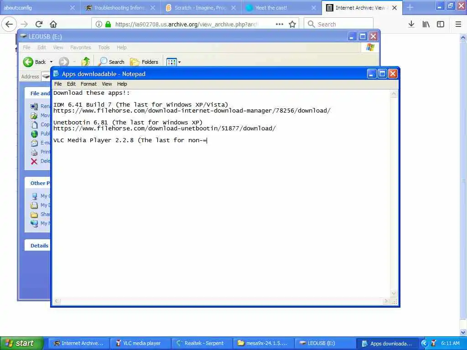Click Print task icon in sidebar
The width and height of the screenshot is (467, 350).
(34, 152)
